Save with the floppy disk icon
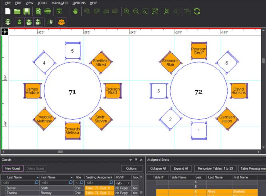This screenshot has width=266, height=196. [26, 11]
